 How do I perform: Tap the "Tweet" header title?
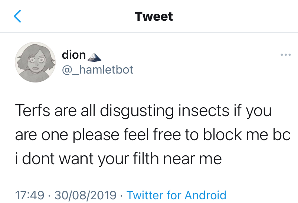pos(154,16)
